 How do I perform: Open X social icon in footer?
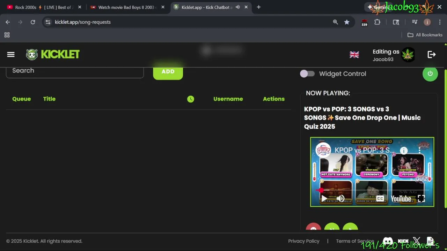(417, 241)
